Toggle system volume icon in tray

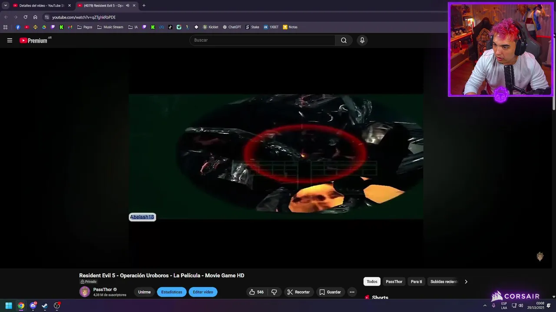point(521,305)
